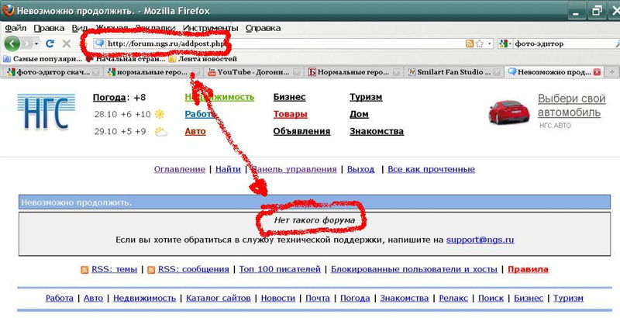Open the back/forward history dropdown arrow
The height and width of the screenshot is (318, 620).
(x=36, y=43)
